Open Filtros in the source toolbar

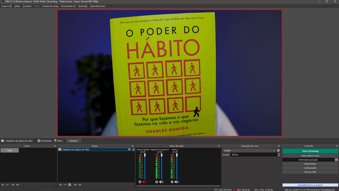tap(59, 141)
